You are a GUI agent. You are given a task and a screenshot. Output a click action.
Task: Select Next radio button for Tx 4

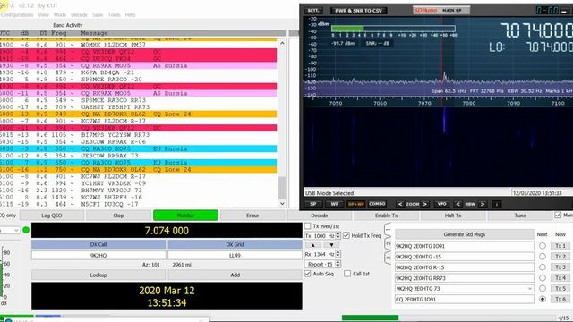click(543, 278)
